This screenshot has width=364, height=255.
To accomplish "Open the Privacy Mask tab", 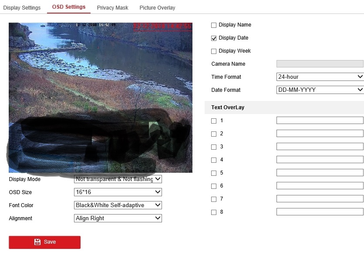I will (112, 8).
